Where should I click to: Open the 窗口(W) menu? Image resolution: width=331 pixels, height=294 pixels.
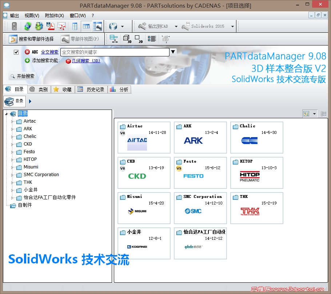point(78,16)
